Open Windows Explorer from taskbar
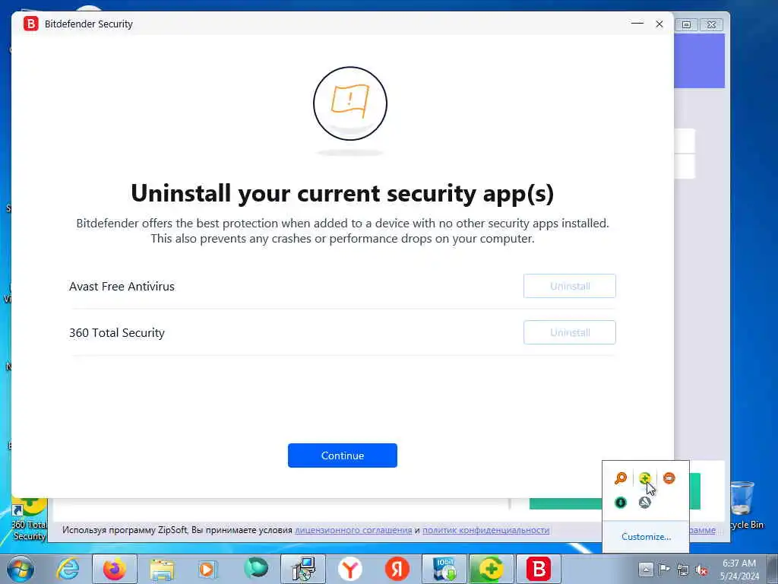The image size is (778, 584). [x=162, y=569]
